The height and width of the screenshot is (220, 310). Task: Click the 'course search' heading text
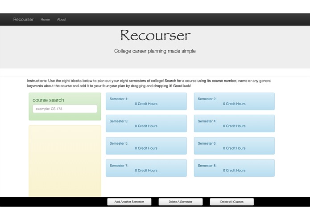pos(48,100)
